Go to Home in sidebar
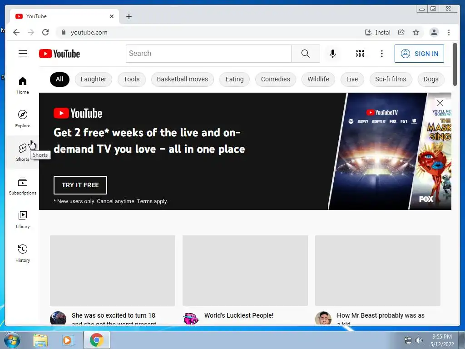465x349 pixels. click(x=23, y=85)
